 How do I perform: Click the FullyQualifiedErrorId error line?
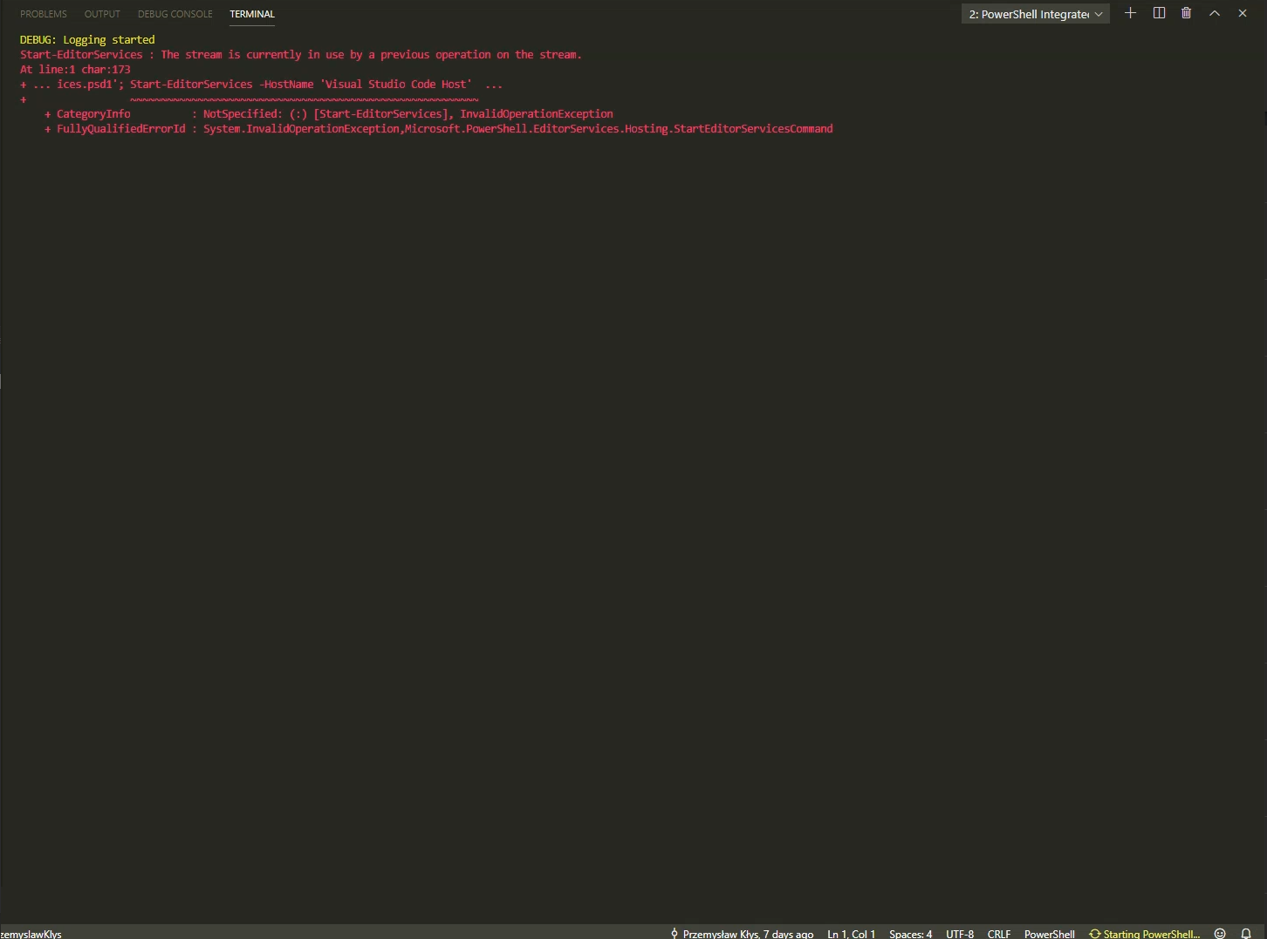pos(439,129)
